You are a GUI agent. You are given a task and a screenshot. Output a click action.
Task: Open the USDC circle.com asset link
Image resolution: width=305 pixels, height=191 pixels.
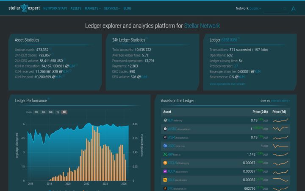[x=176, y=146]
